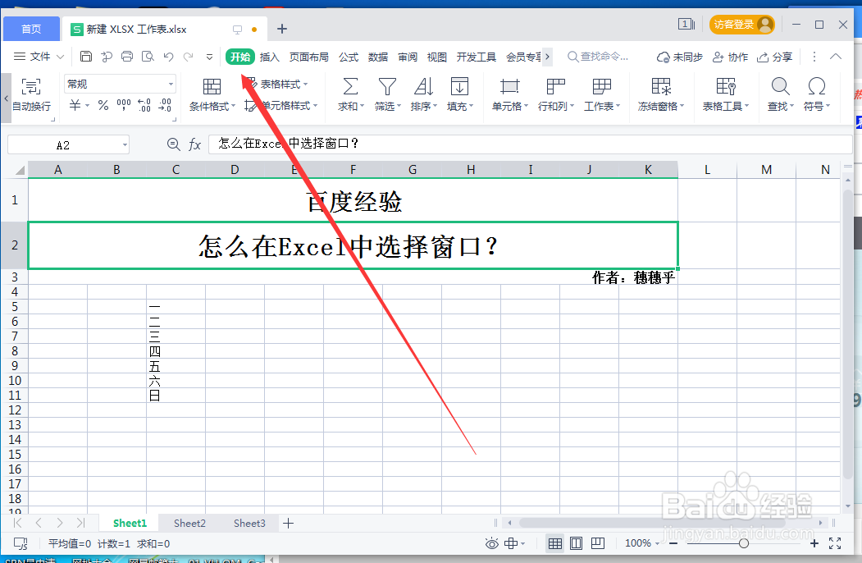Image resolution: width=862 pixels, height=563 pixels.
Task: Click 冻结窗格 freeze panes
Action: (x=661, y=94)
